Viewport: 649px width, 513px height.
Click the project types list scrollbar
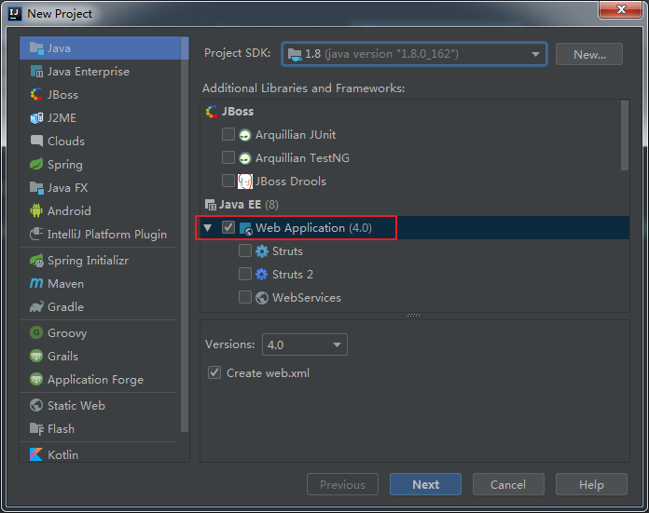pos(185,236)
